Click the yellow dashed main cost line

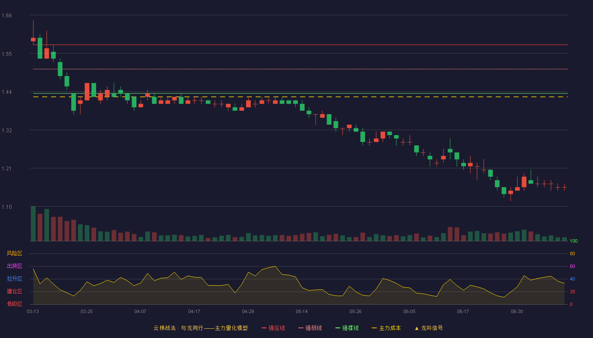[300, 97]
